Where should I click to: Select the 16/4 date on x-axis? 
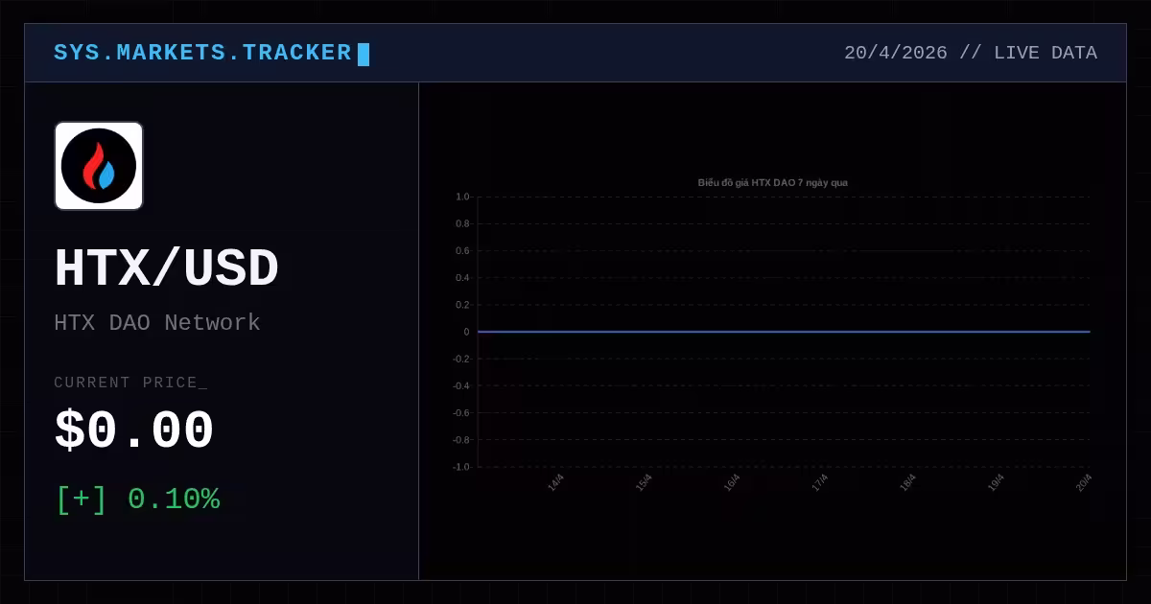pos(732,482)
